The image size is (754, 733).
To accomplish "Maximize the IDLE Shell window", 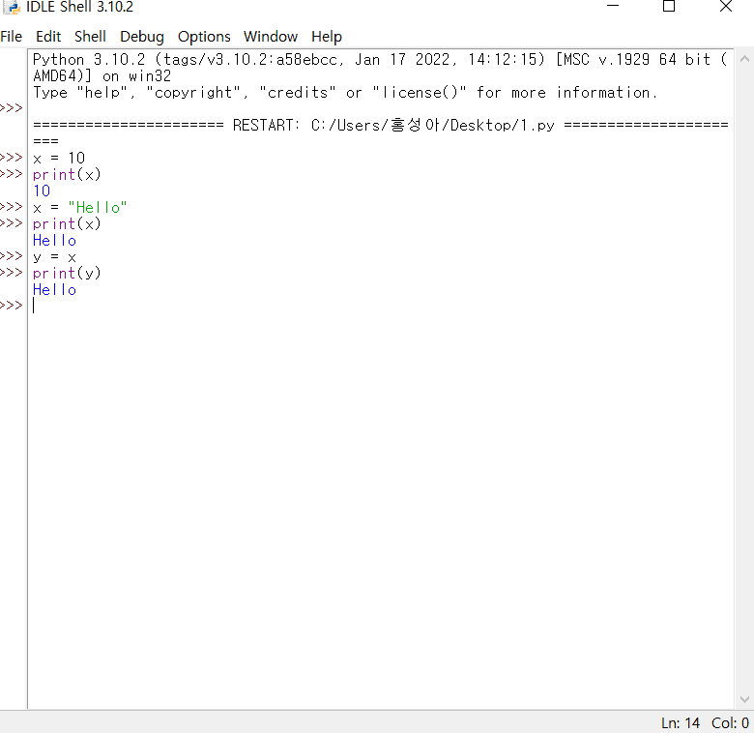I will (x=669, y=6).
